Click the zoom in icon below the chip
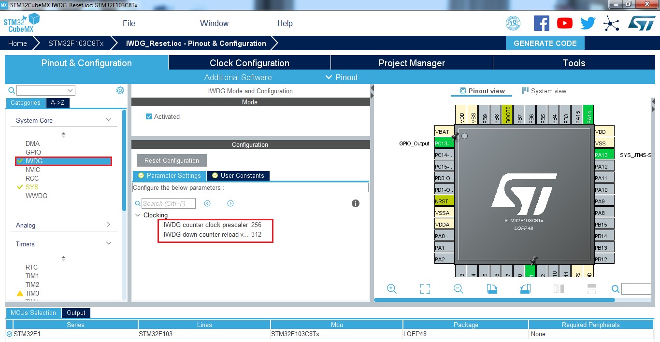660x342 pixels. pos(392,289)
